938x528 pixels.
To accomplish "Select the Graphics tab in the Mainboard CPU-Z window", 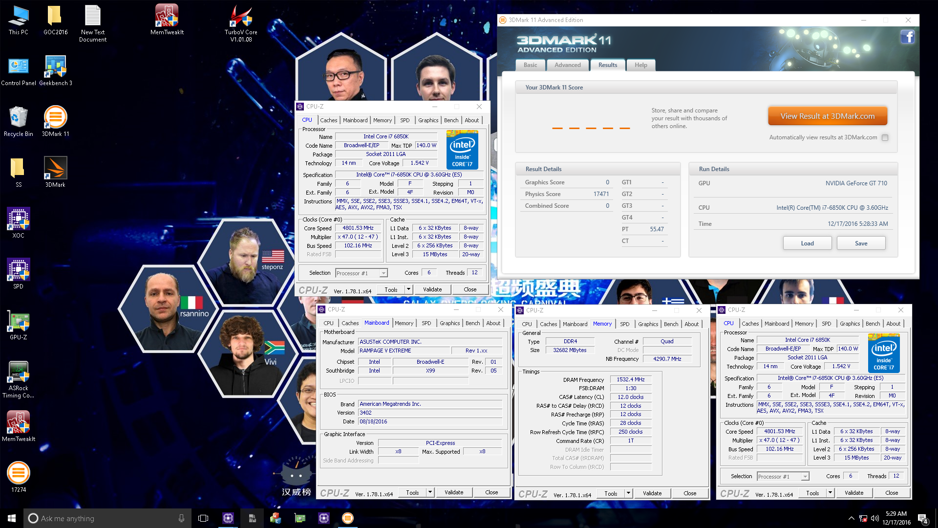I will 450,323.
